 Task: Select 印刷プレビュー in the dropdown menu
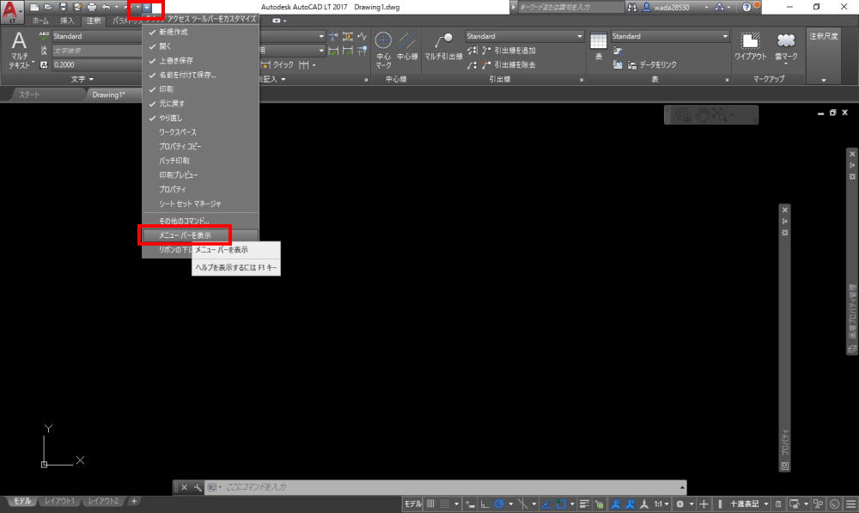(x=200, y=174)
